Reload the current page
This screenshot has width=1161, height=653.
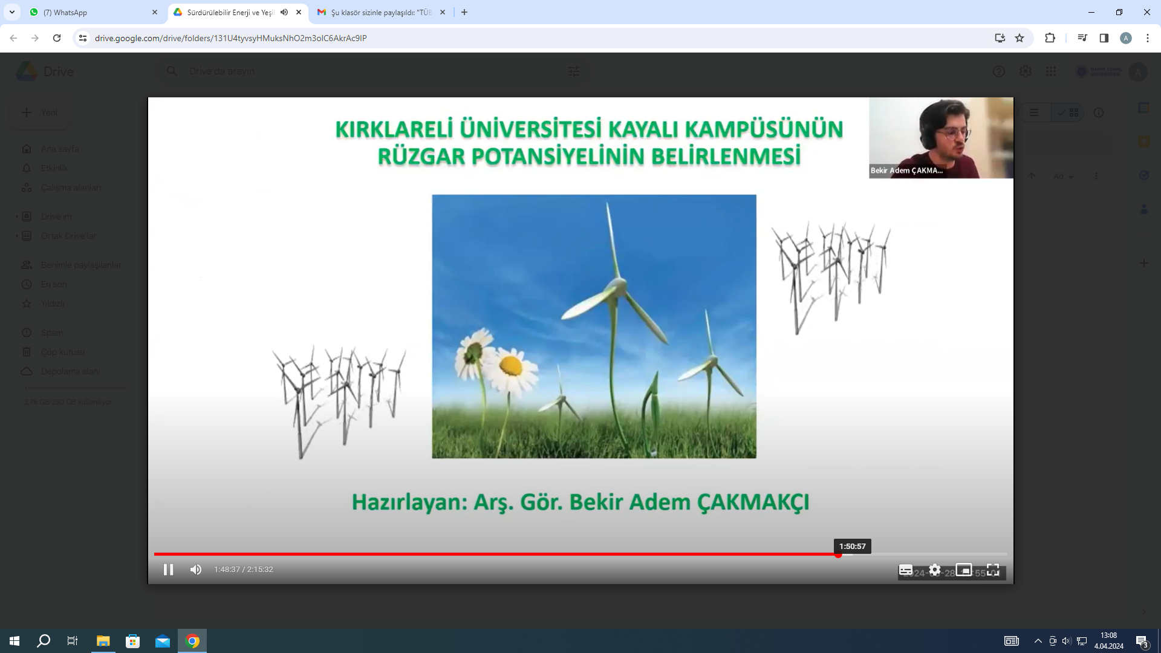click(x=57, y=38)
